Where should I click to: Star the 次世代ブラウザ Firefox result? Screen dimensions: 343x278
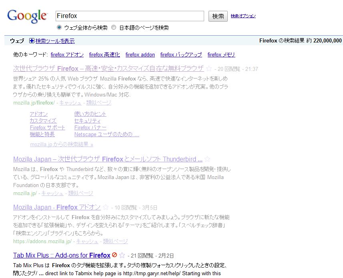tap(209, 69)
